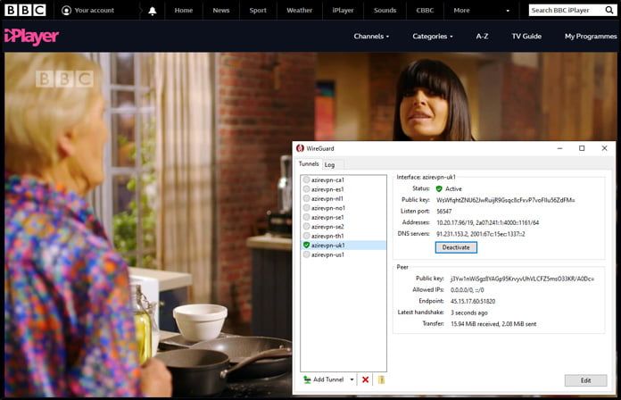
Task: Switch to the Log tab
Action: point(329,164)
